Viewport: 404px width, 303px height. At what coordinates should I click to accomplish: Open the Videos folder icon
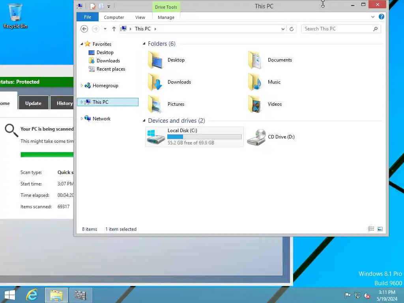[255, 104]
